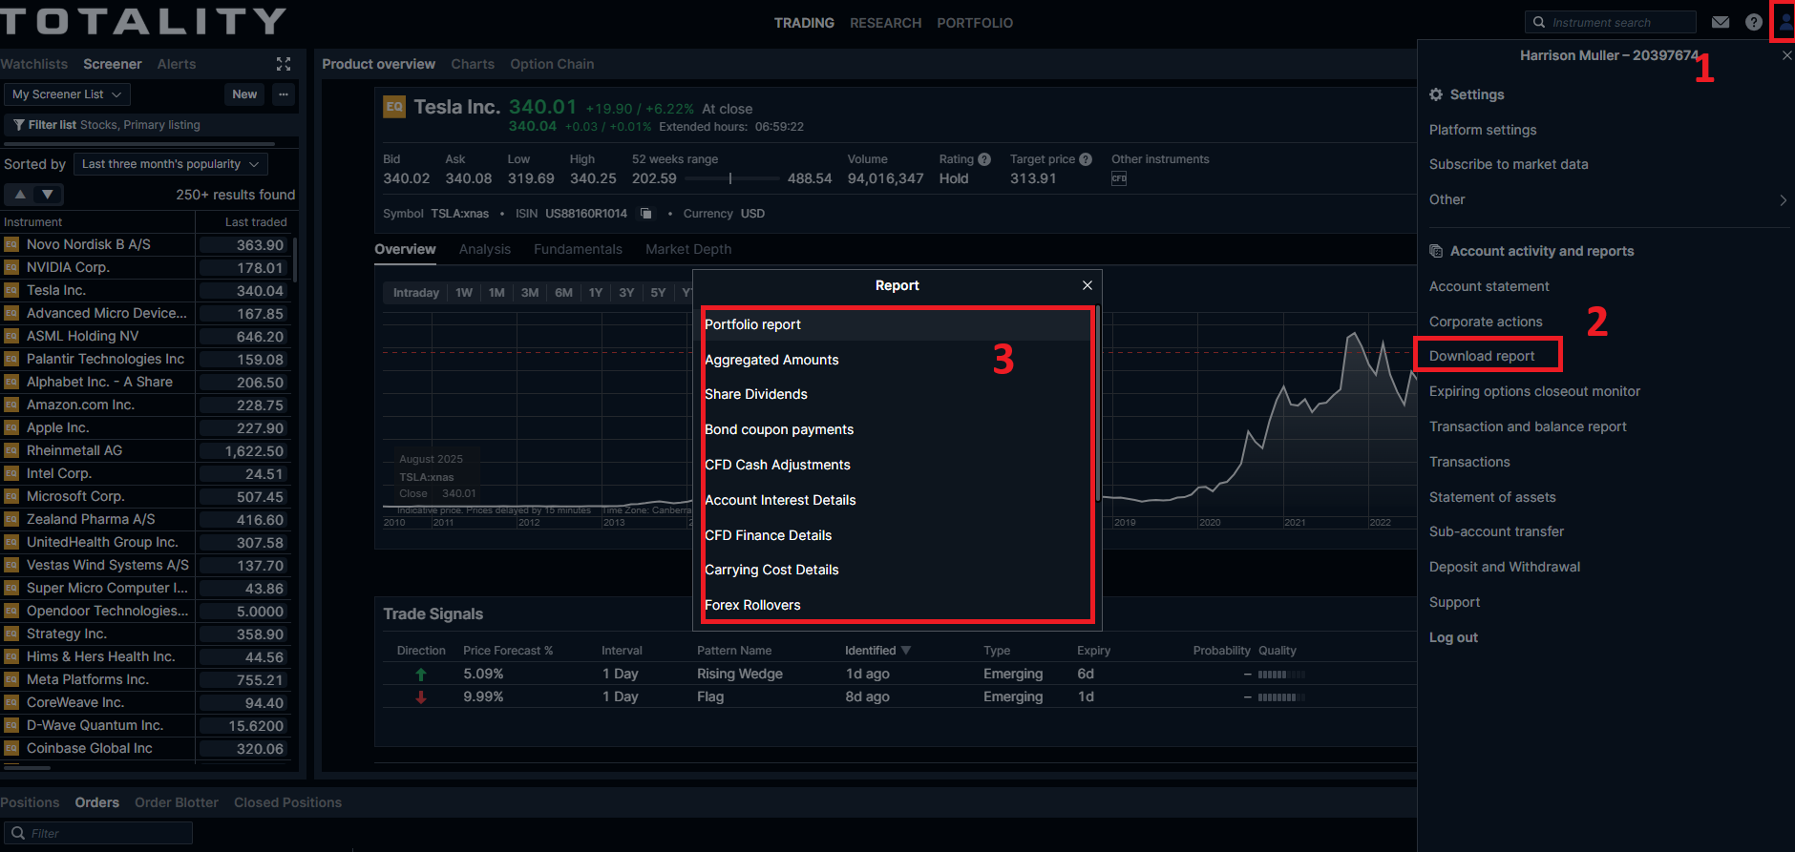This screenshot has width=1795, height=852.
Task: Open Platform settings
Action: tap(1483, 130)
